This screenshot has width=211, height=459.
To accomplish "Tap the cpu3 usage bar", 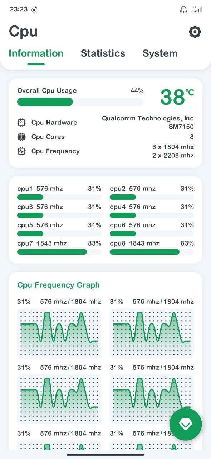I will (x=59, y=216).
